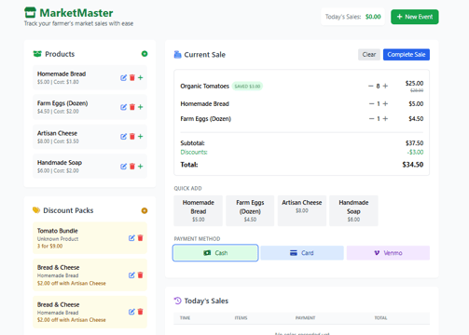The height and width of the screenshot is (335, 469).
Task: Edit the Farm Eggs (Dozen) product
Action: [x=123, y=107]
